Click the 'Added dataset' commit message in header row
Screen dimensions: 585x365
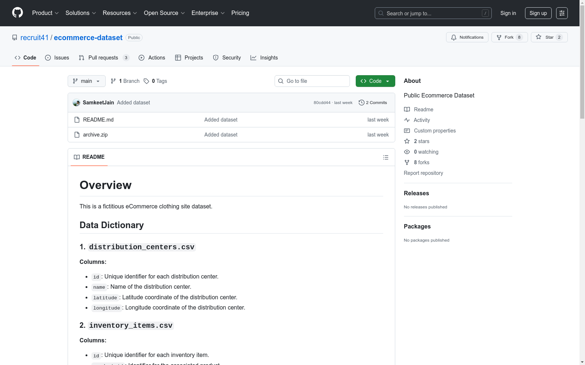[x=133, y=103]
